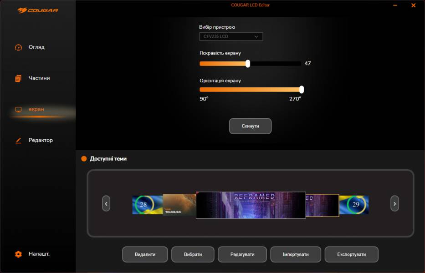
Task: Click the Огляд gauge icon in sidebar
Action: (x=18, y=47)
